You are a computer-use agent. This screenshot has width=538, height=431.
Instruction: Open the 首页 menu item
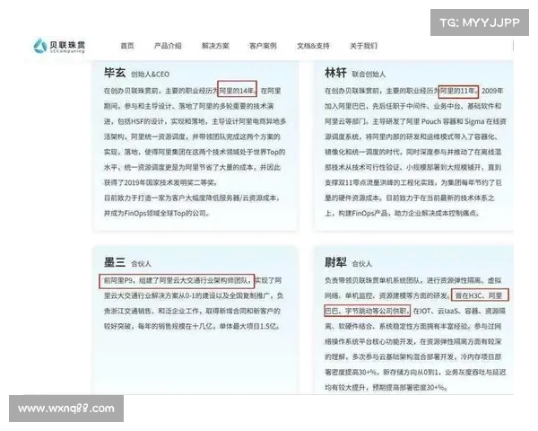(127, 46)
